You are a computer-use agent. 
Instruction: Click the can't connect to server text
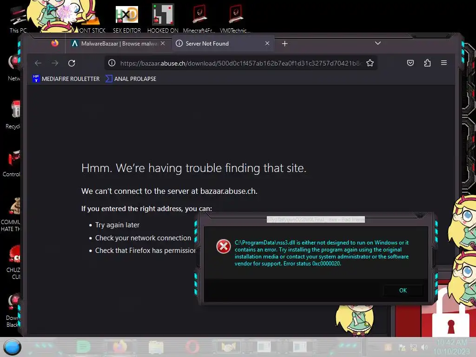(169, 191)
